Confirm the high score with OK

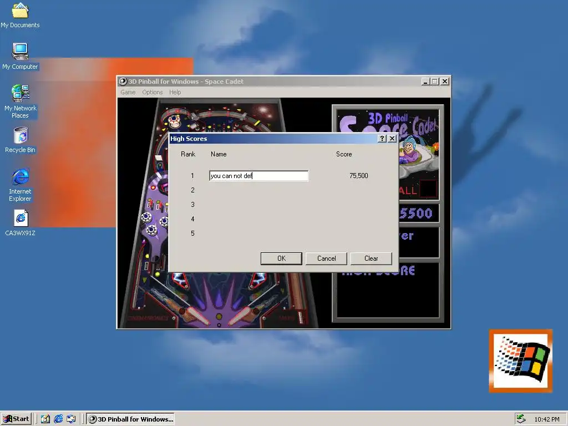281,258
